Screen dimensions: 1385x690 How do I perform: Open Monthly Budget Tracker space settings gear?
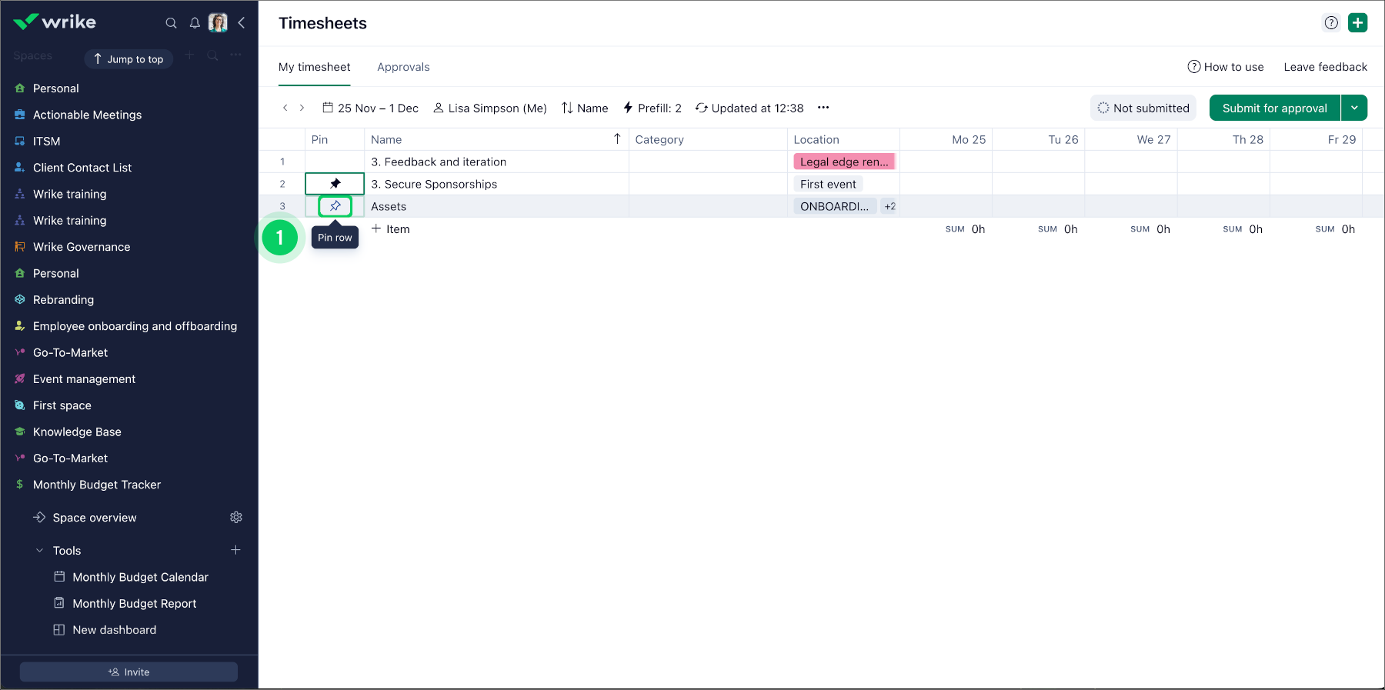coord(236,518)
